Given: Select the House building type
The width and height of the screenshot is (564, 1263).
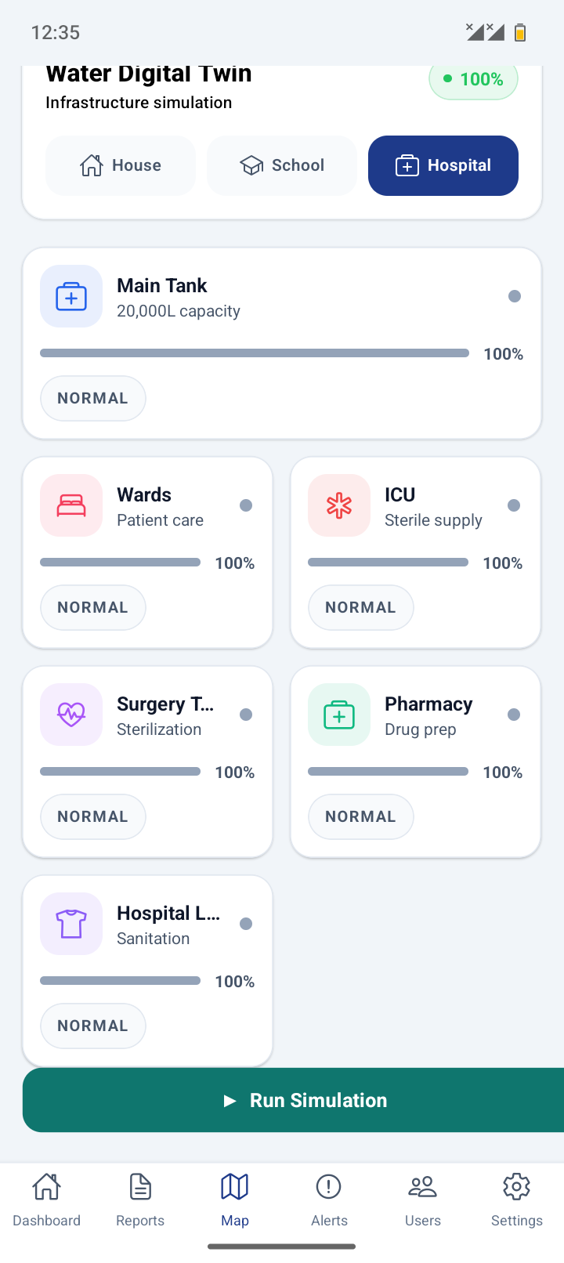Looking at the screenshot, I should click(x=121, y=165).
